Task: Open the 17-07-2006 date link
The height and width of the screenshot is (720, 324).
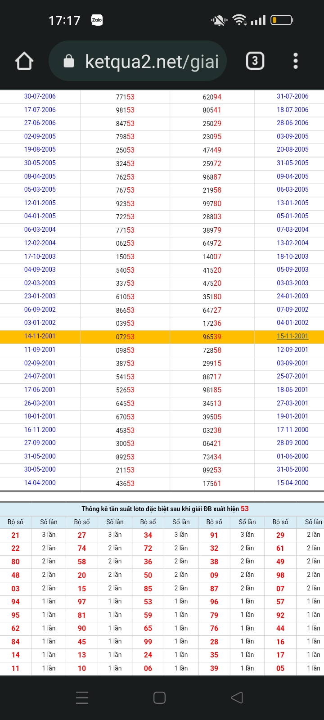Action: 40,110
